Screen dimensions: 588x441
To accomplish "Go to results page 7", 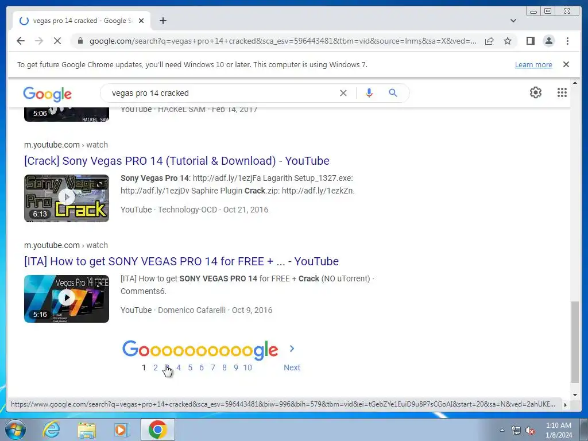I will click(x=213, y=367).
